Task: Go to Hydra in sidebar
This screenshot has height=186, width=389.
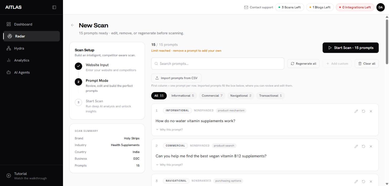Action: [x=31, y=48]
